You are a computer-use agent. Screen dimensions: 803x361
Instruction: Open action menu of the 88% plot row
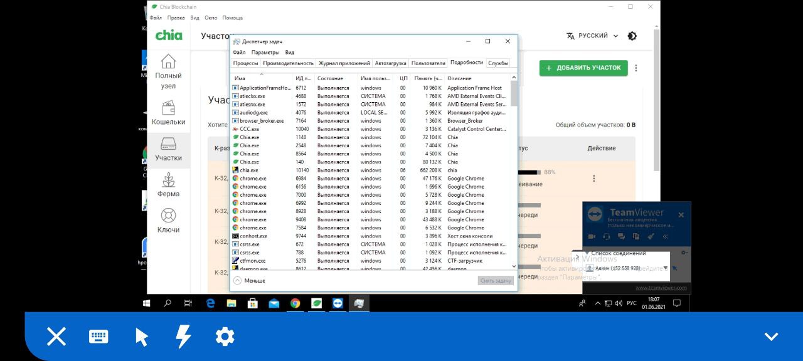point(594,179)
